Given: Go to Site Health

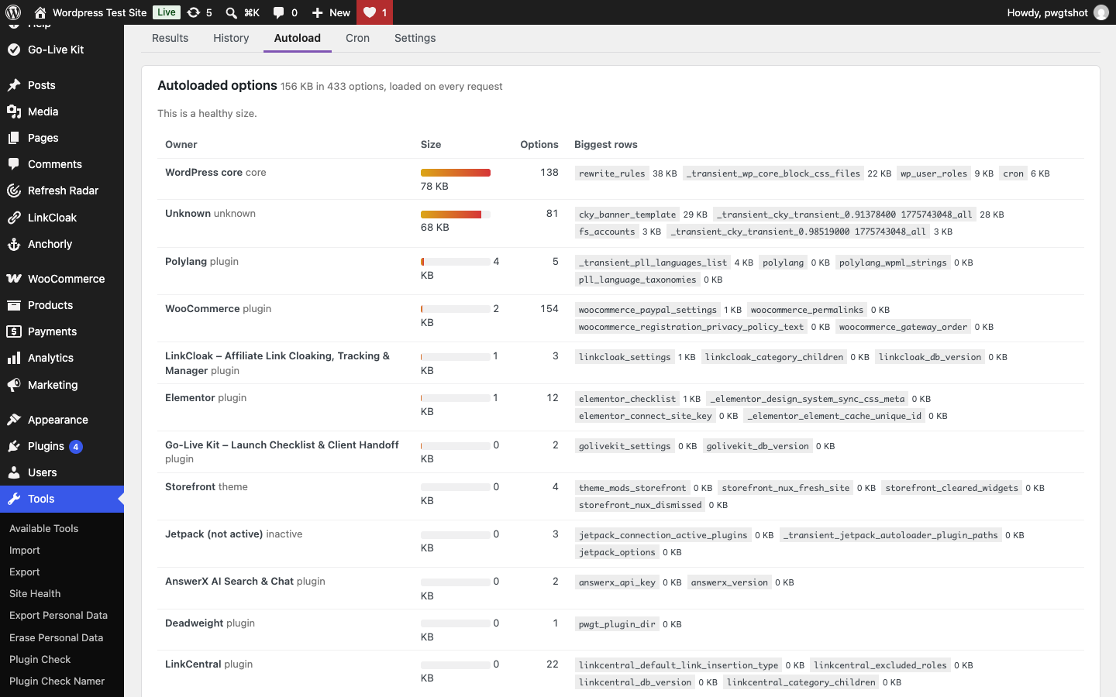Looking at the screenshot, I should 35,593.
